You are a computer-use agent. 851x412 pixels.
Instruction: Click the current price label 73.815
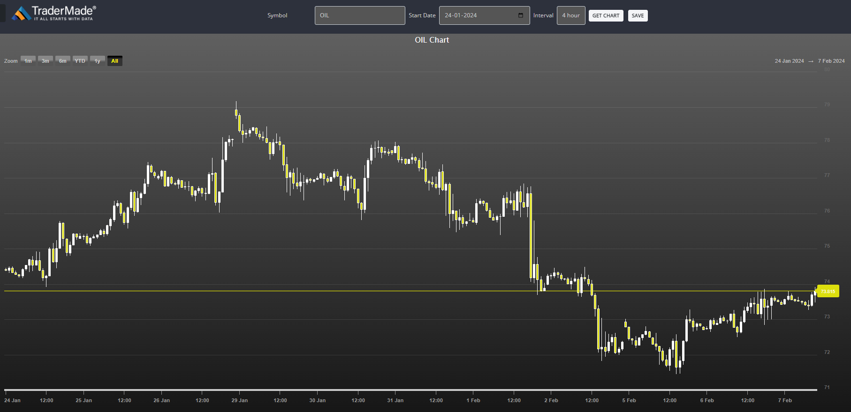828,291
